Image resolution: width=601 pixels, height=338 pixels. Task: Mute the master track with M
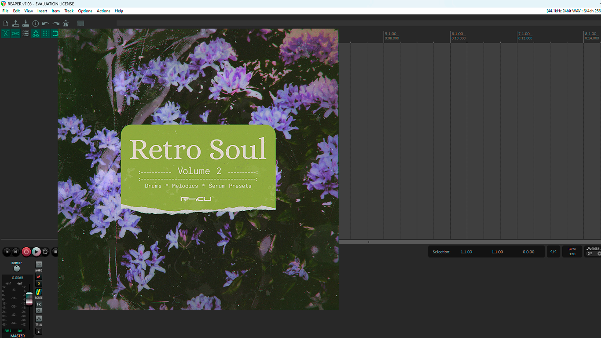(x=39, y=277)
